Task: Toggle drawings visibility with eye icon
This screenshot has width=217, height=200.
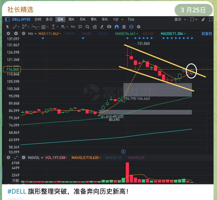Action: coord(109,27)
